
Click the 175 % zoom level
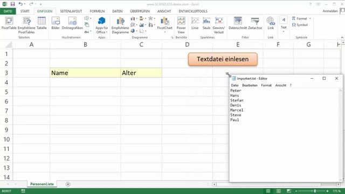coord(336,191)
